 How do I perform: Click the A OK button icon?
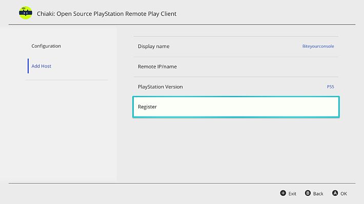(335, 193)
